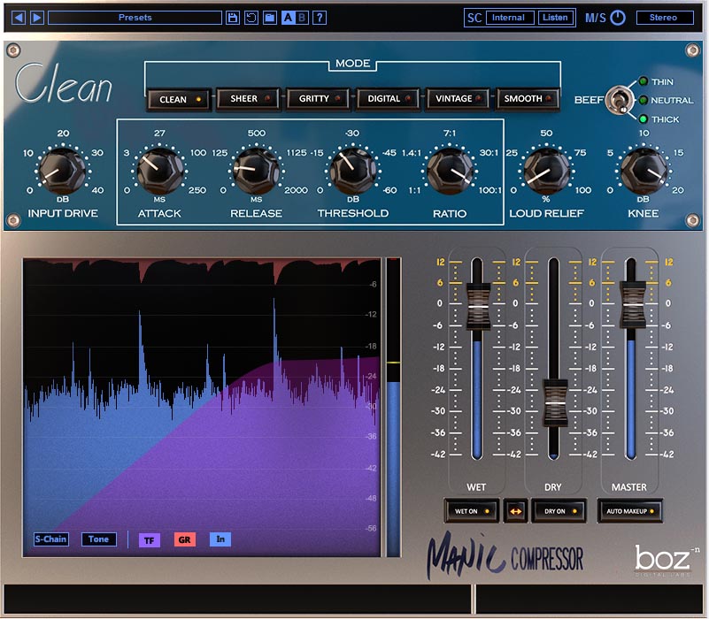The height and width of the screenshot is (619, 709).
Task: Click the help question mark icon
Action: (x=320, y=17)
